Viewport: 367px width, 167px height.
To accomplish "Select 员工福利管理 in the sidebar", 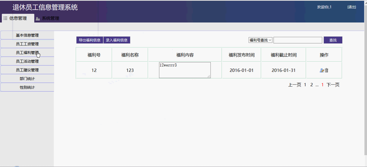I will click(27, 53).
